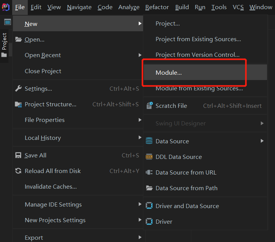Click the Project Structure icon

coord(18,104)
